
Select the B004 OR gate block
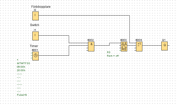pos(139,47)
